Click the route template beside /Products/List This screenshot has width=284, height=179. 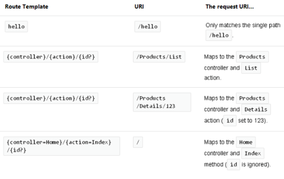tap(50, 57)
